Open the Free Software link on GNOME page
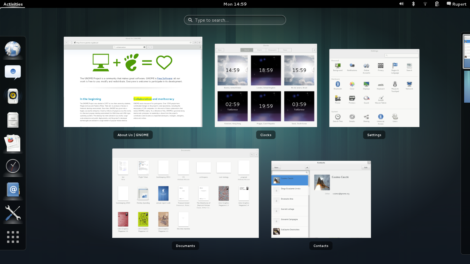The height and width of the screenshot is (264, 470). [164, 78]
